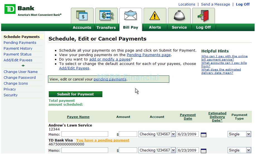The image size is (256, 154).
Task: Click Privacy in sidebar
Action: (10, 89)
